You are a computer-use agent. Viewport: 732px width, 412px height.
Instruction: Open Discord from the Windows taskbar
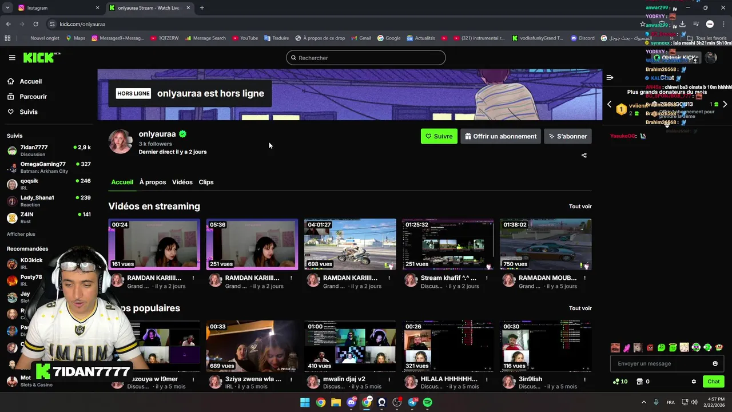coord(351,402)
